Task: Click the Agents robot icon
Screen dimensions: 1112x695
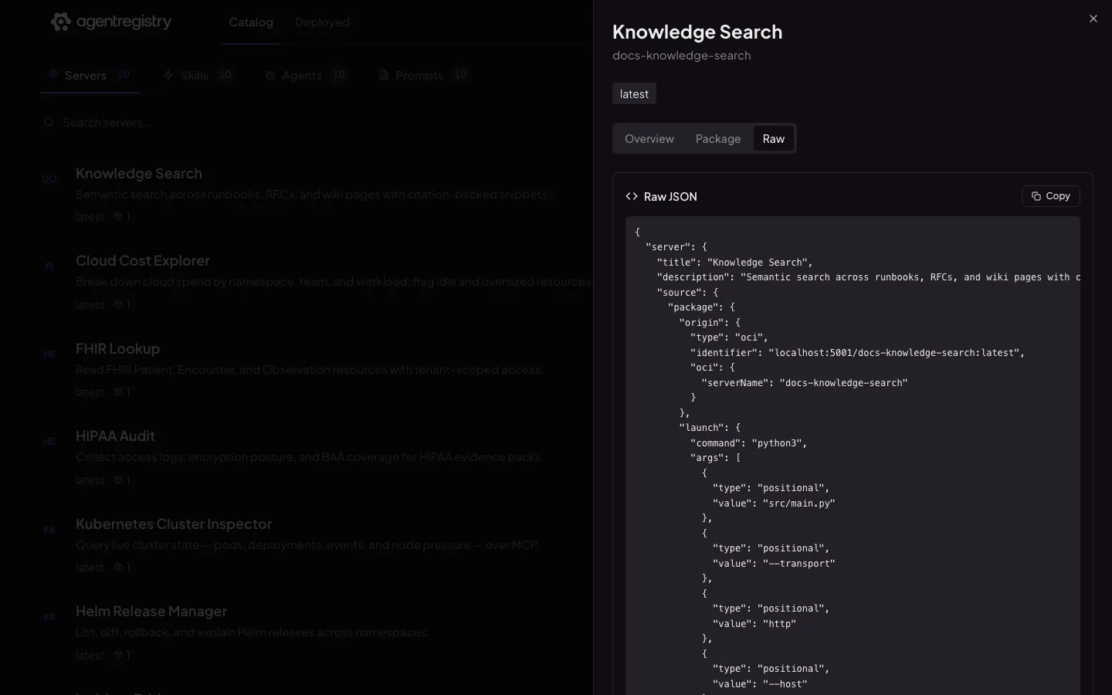Action: coord(270,75)
